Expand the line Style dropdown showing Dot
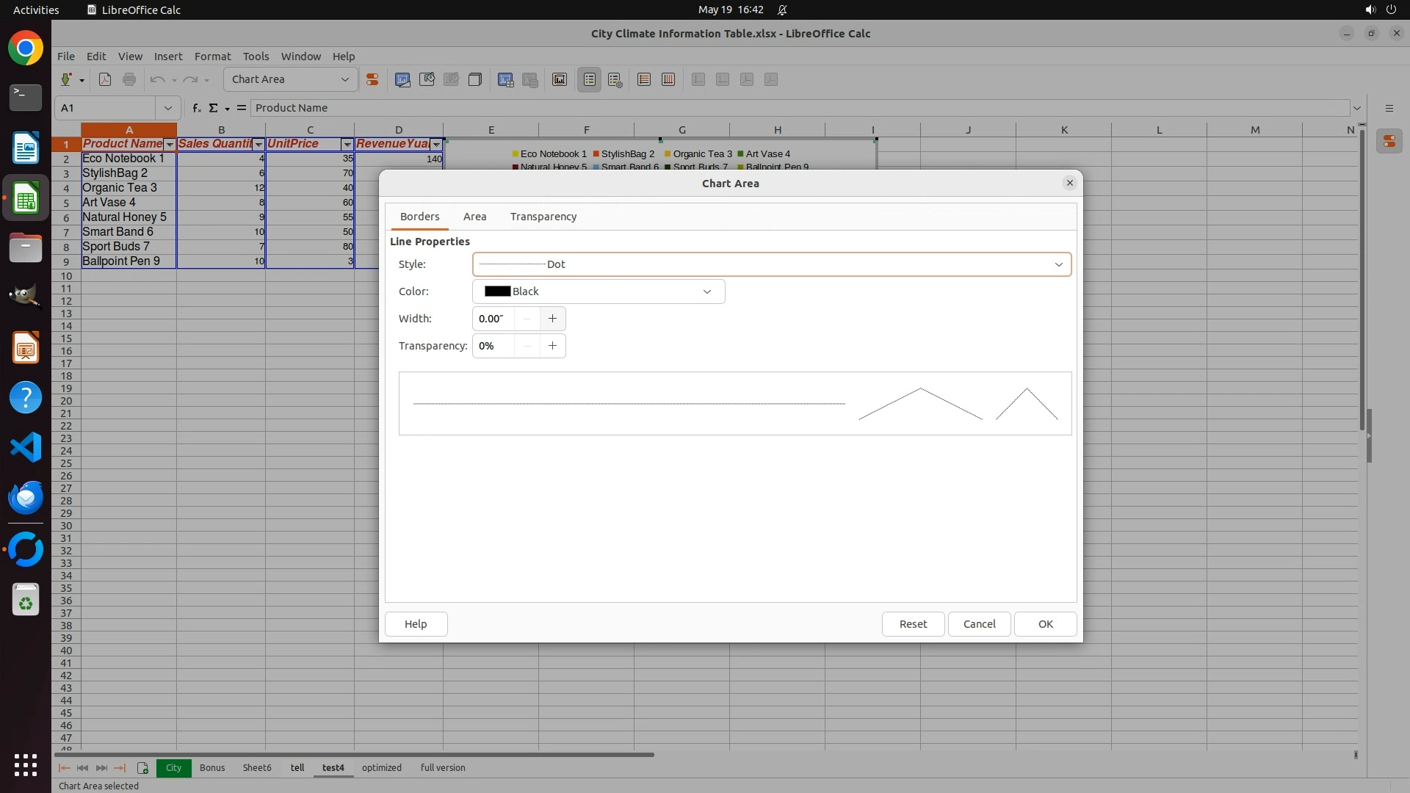The image size is (1410, 793). (x=1058, y=264)
